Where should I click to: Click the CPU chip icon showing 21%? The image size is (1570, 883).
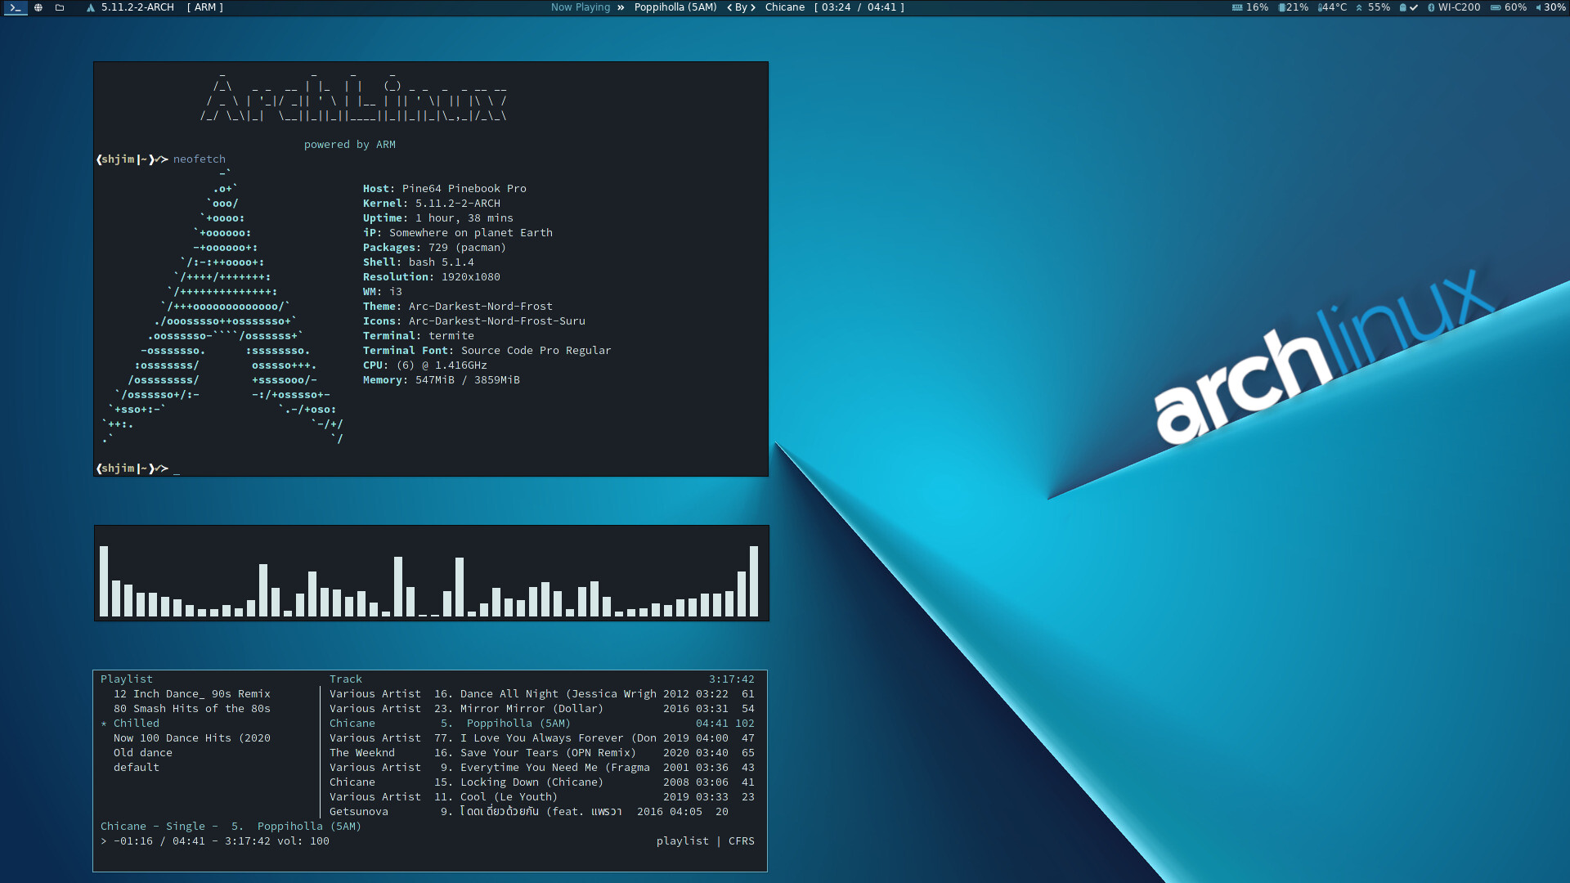[1281, 7]
